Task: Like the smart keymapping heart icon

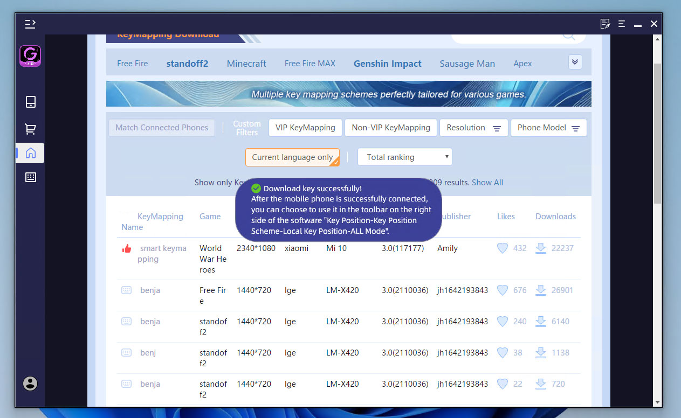Action: tap(503, 248)
